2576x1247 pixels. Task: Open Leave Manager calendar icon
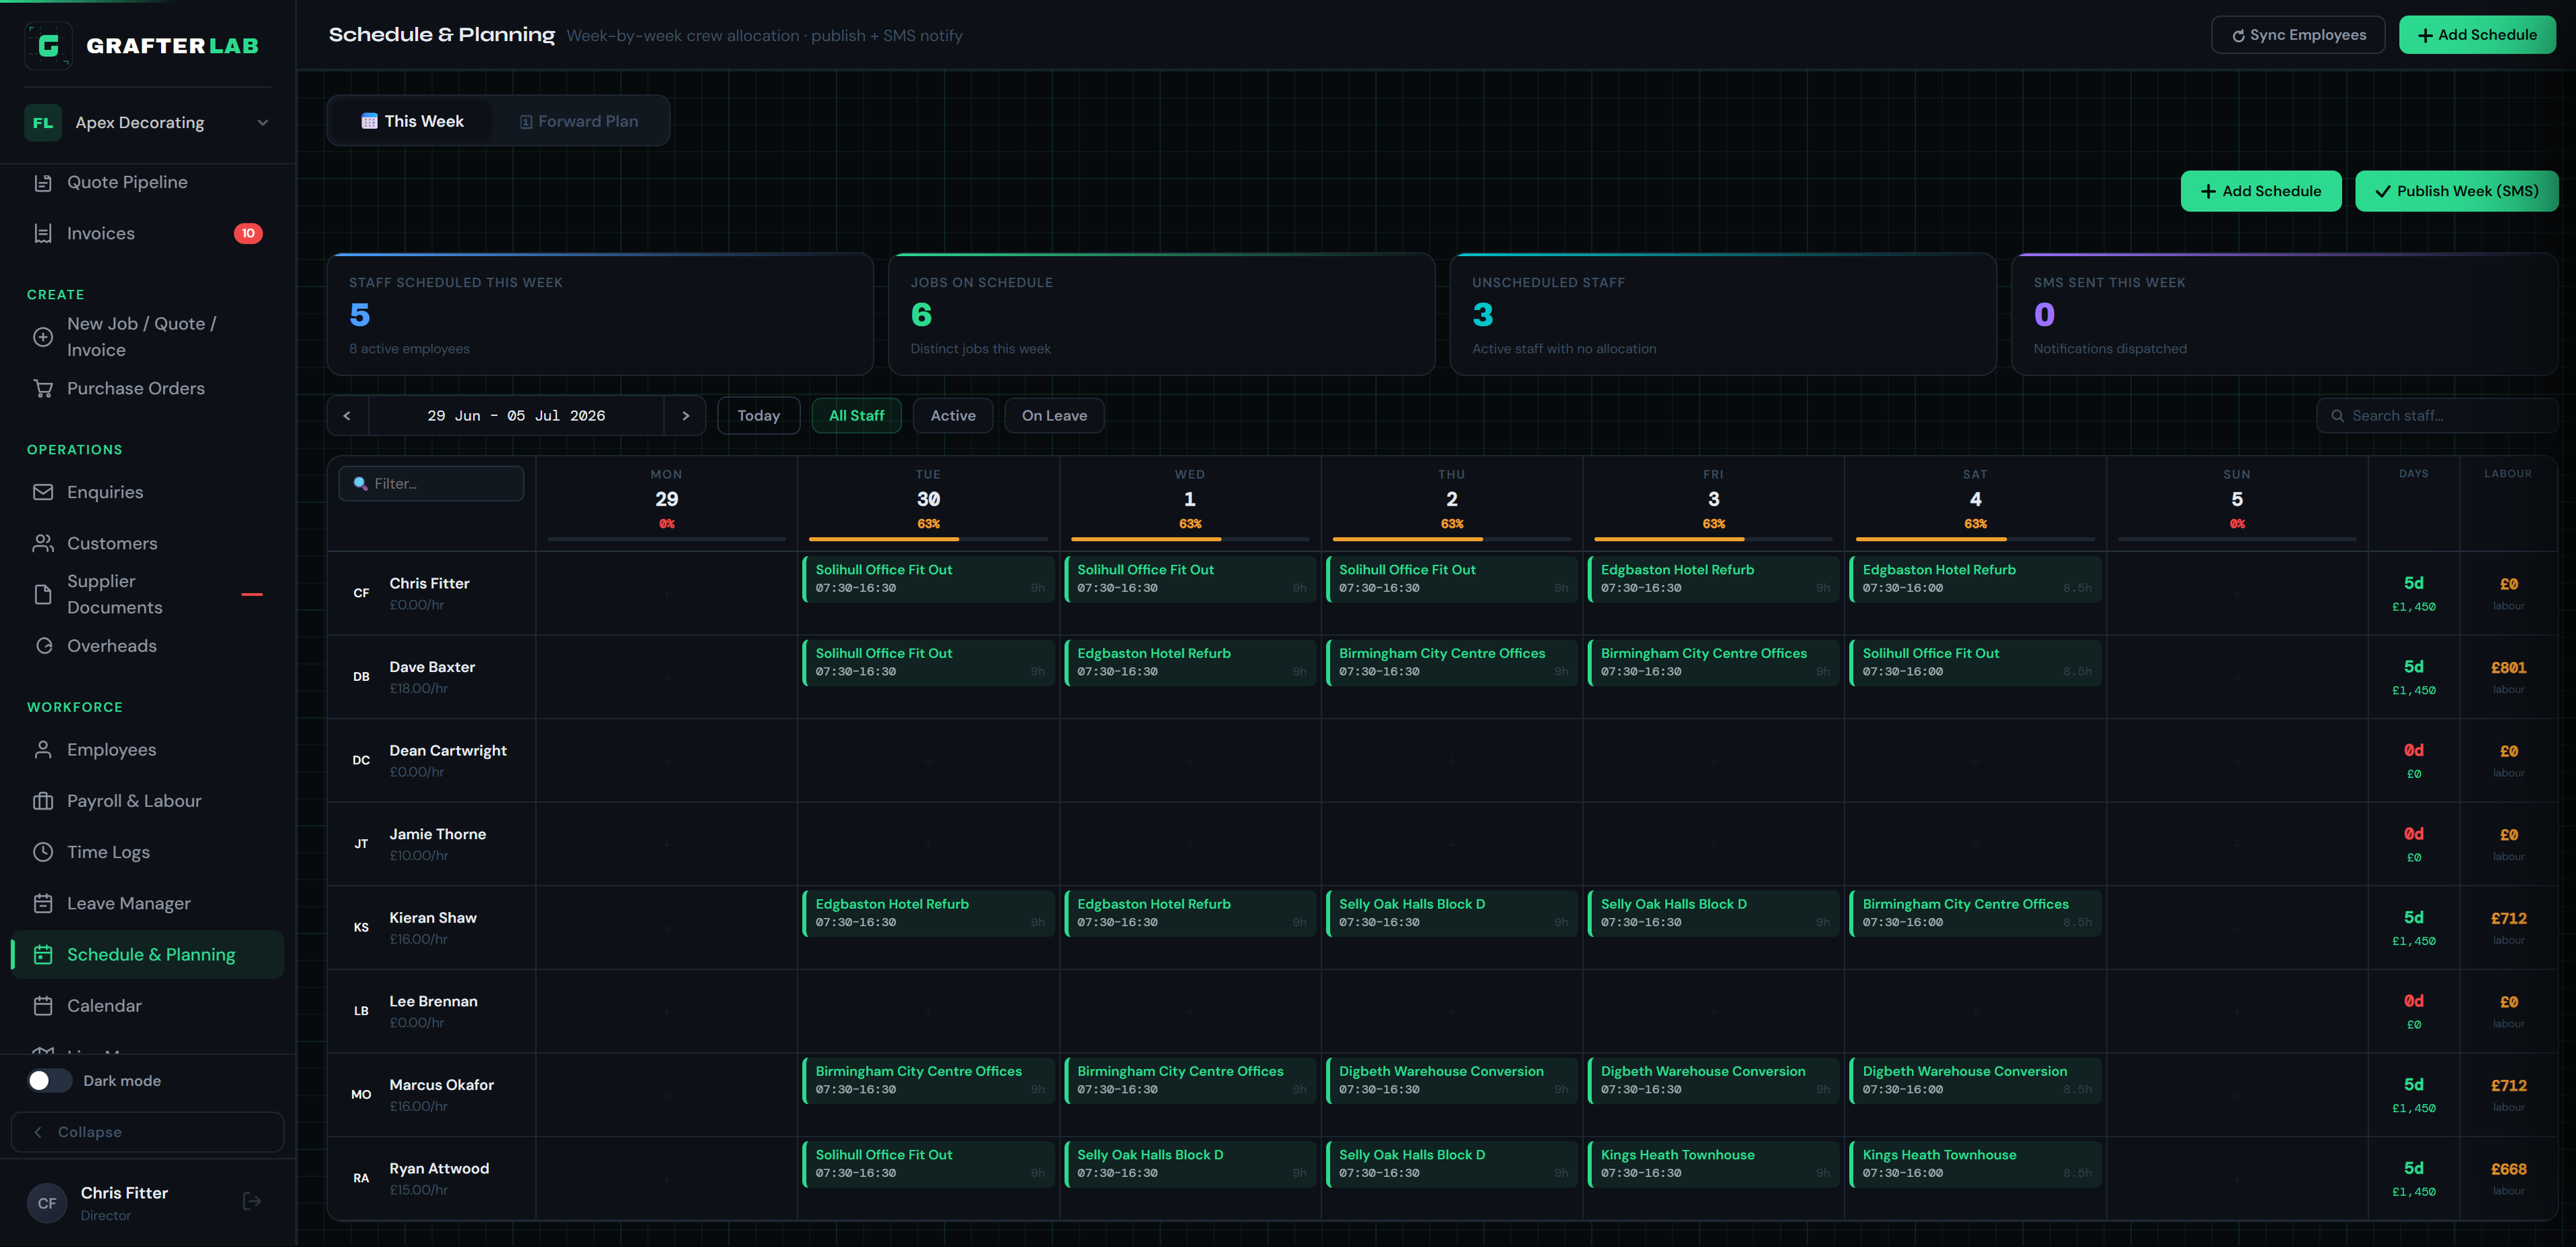[43, 904]
